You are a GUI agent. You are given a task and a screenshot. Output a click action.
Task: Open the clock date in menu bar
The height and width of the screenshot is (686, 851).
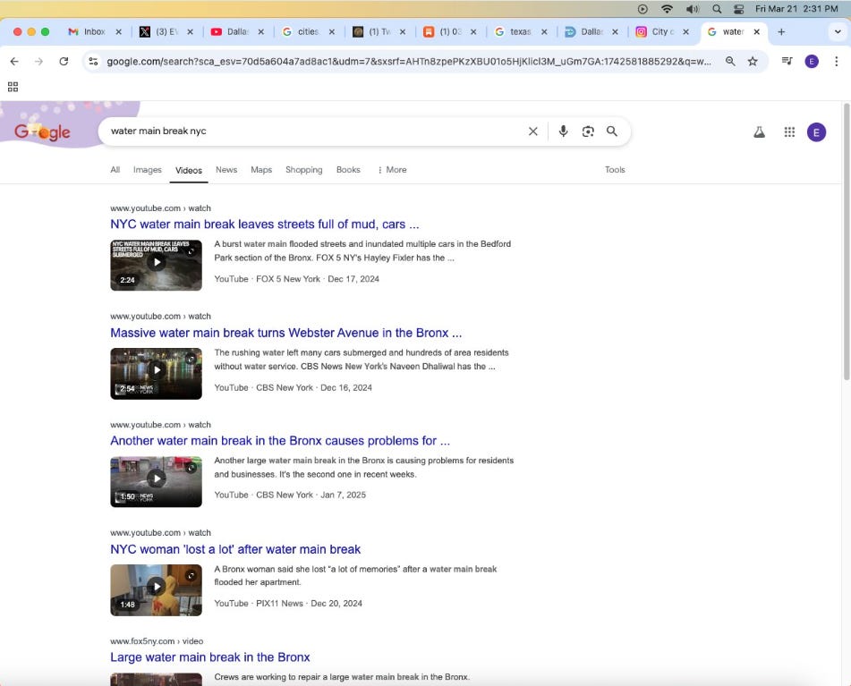pyautogui.click(x=796, y=9)
